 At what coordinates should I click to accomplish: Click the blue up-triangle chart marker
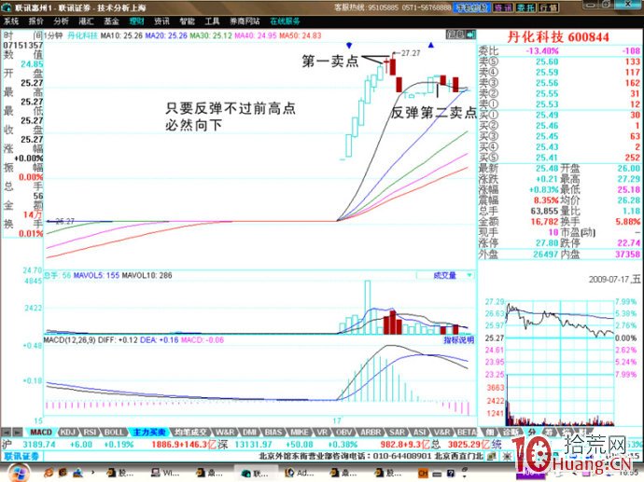431,45
